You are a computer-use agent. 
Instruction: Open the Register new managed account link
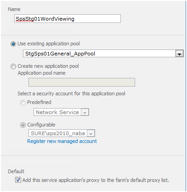(62, 141)
